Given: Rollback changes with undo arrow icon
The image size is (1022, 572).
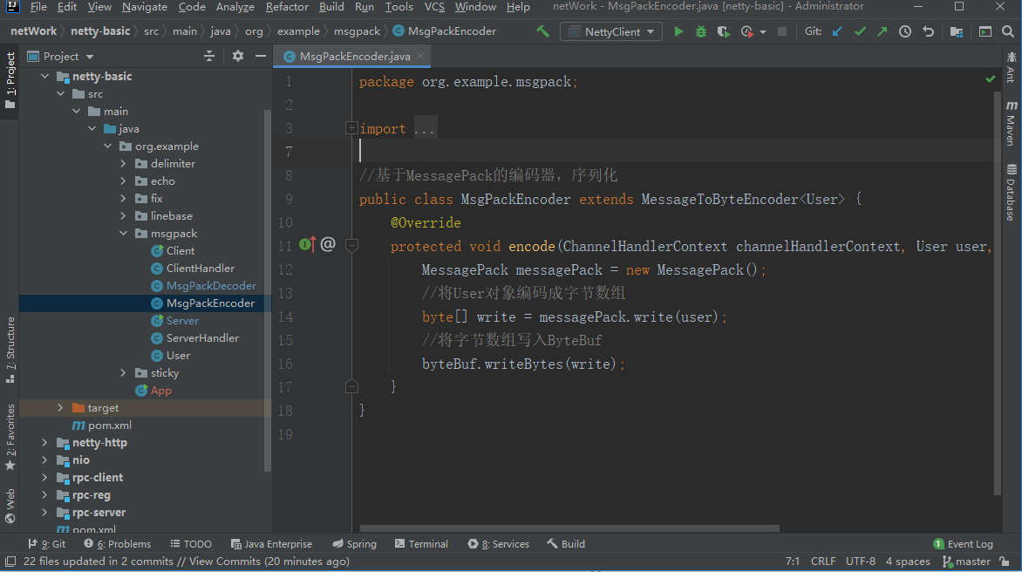Looking at the screenshot, I should [x=929, y=31].
